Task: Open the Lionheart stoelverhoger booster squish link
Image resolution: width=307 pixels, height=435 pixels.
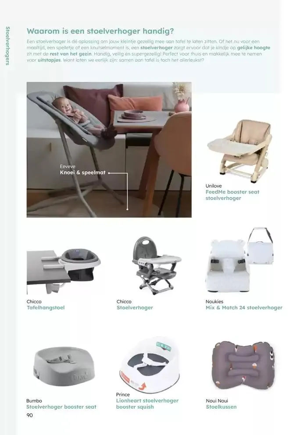Action: pos(147,404)
